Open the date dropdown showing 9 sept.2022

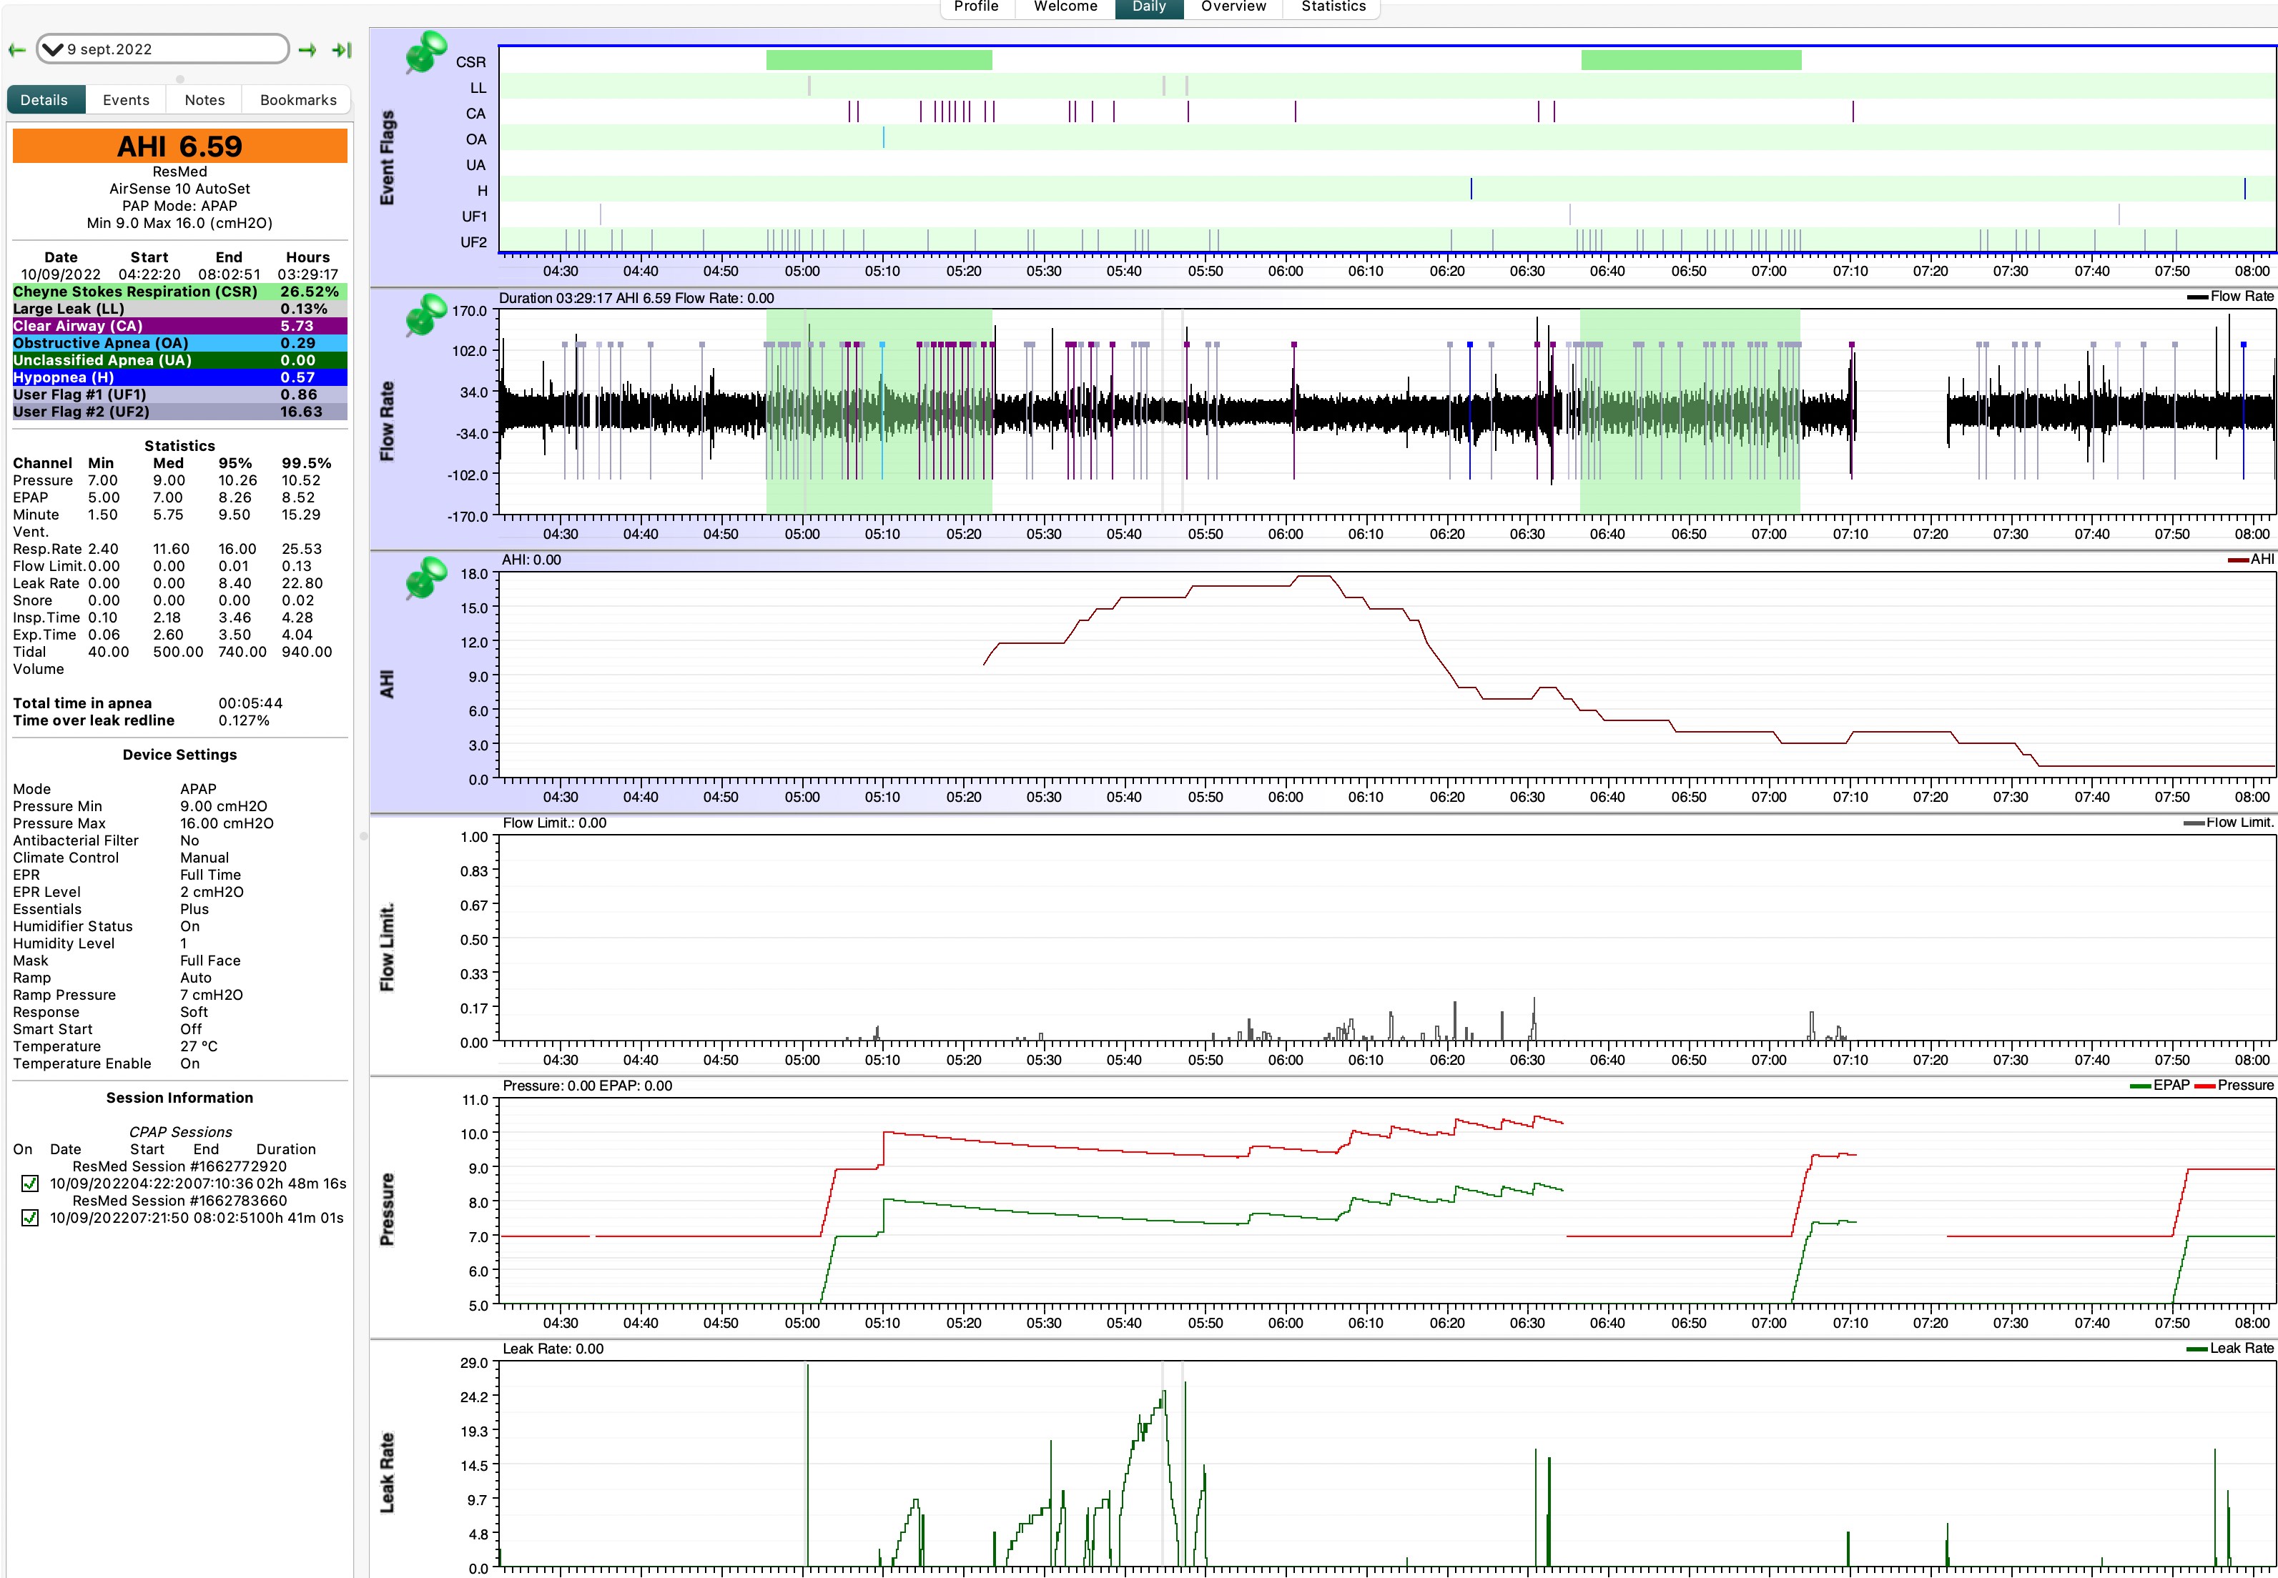pos(162,49)
